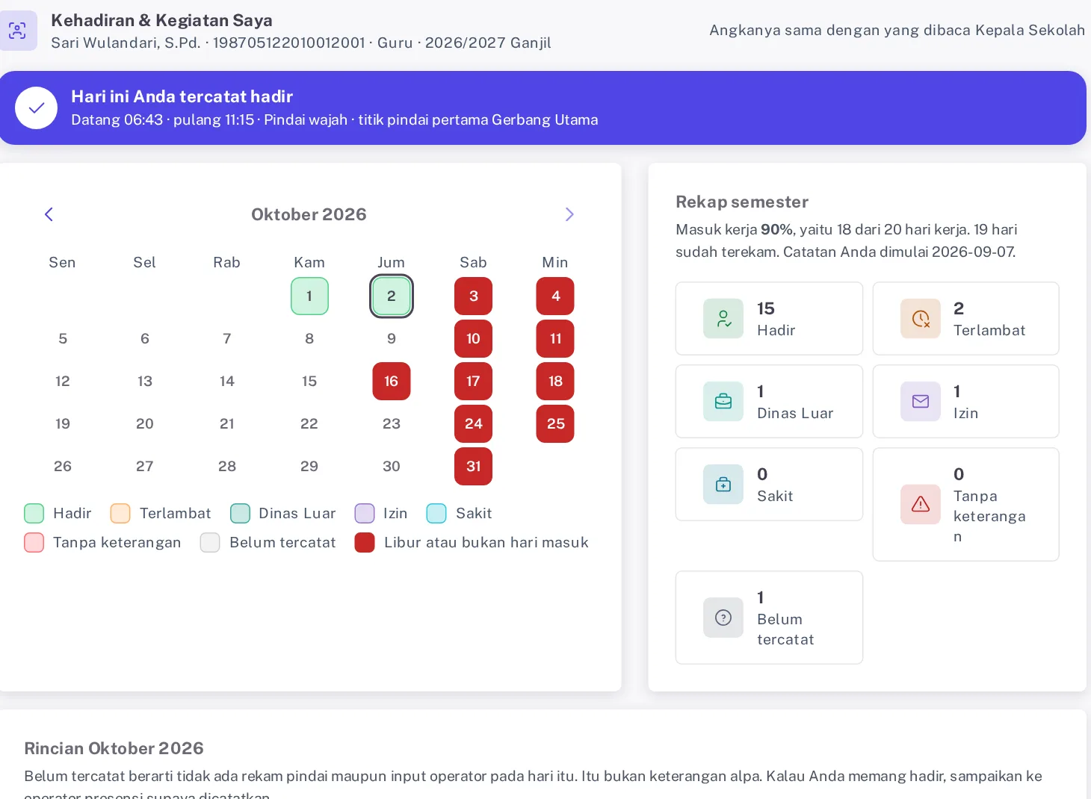This screenshot has width=1091, height=799.
Task: Click the face-scan icon beside the page title
Action: pyautogui.click(x=17, y=31)
